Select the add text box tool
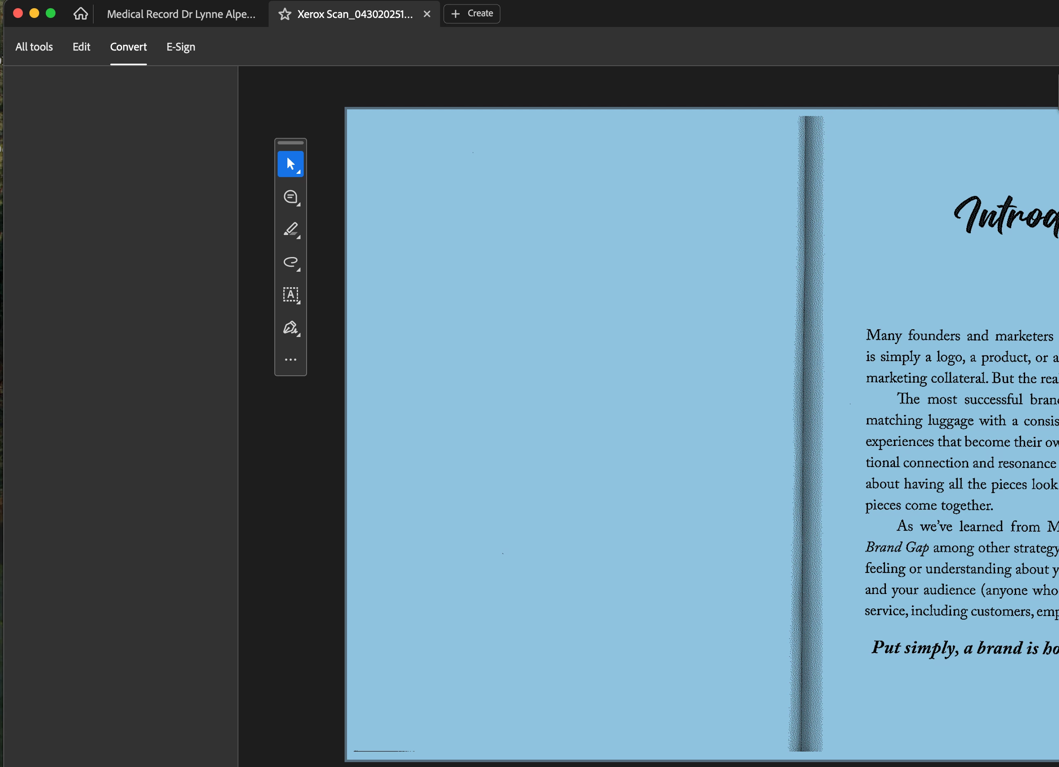1059x767 pixels. click(290, 295)
